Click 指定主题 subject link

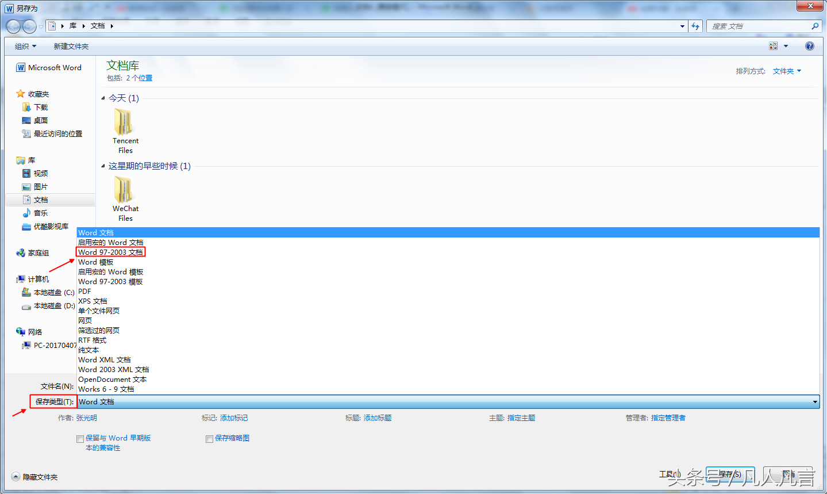(521, 418)
